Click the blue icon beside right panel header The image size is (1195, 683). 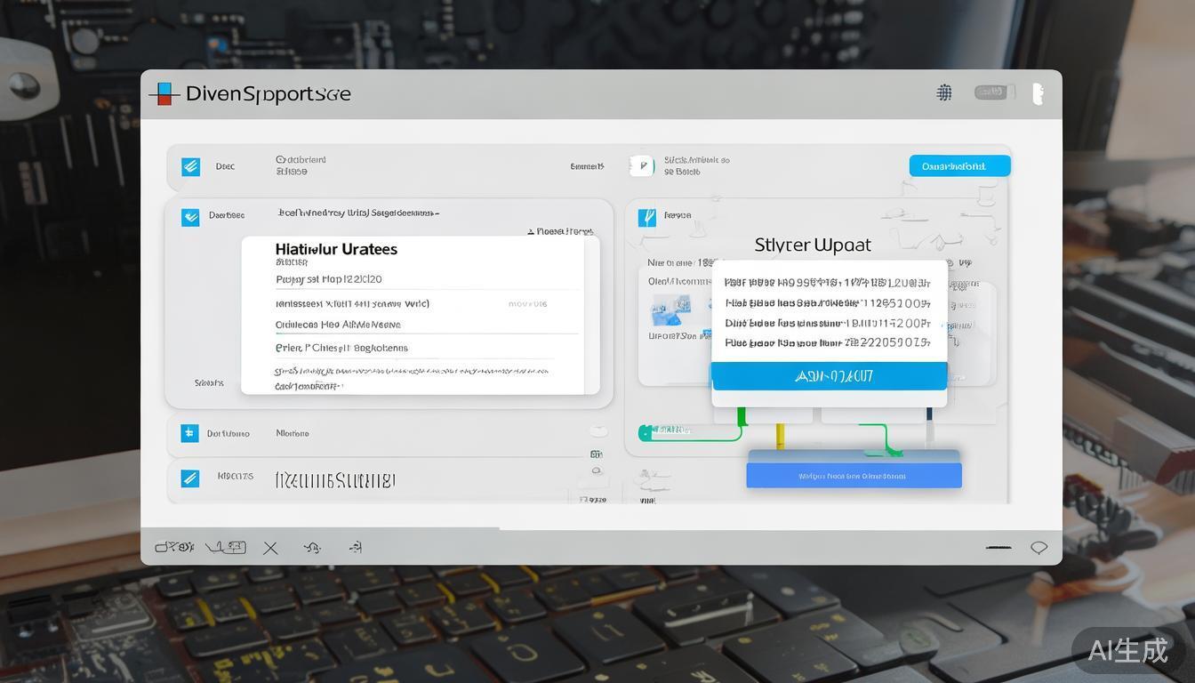(x=647, y=216)
